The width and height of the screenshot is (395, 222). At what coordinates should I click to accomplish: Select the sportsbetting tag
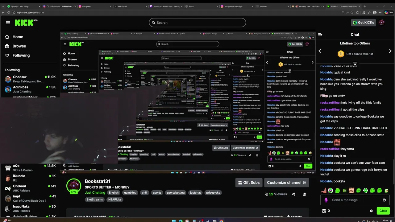pos(176,193)
